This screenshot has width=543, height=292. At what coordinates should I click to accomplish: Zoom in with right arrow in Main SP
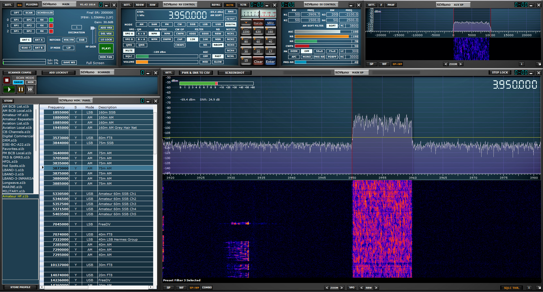(x=342, y=288)
